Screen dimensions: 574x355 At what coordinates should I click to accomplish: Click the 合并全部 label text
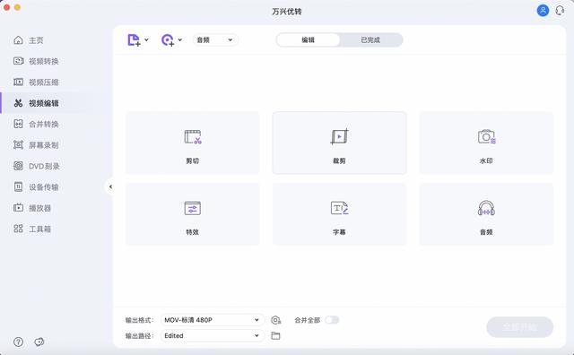[307, 320]
